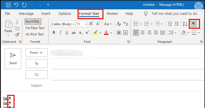Align text left
This screenshot has width=205, height=108.
pyautogui.click(x=136, y=33)
